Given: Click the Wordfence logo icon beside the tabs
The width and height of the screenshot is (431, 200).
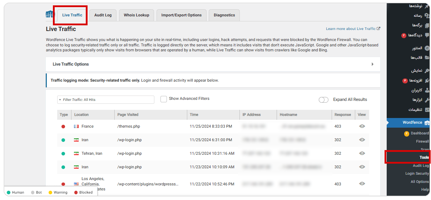Looking at the screenshot, I should click(49, 15).
